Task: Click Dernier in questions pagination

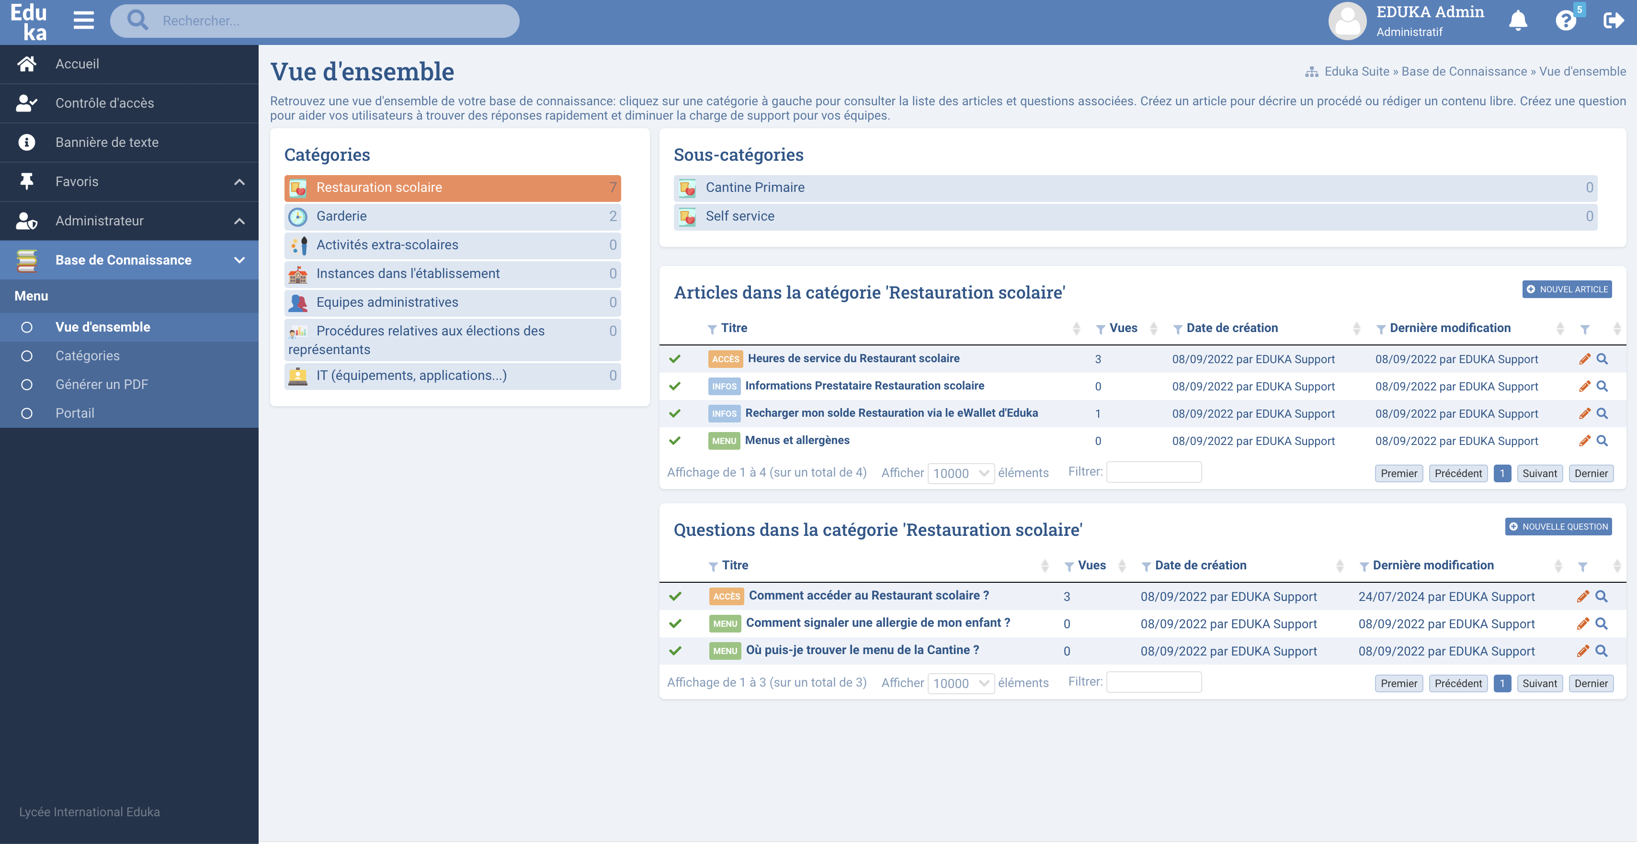Action: click(1591, 684)
